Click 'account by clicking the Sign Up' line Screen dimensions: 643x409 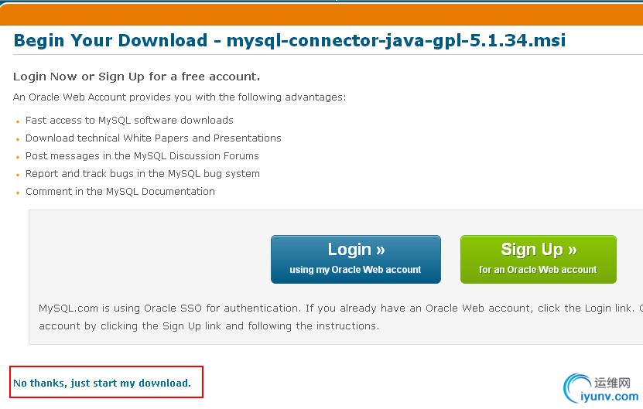(209, 325)
